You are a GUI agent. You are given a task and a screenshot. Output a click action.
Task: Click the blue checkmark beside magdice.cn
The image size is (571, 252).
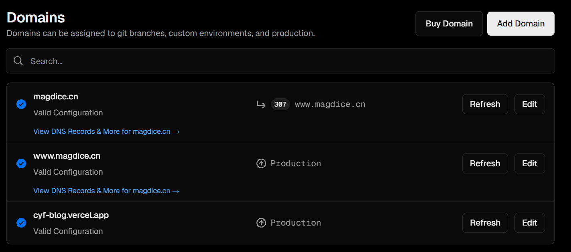(x=21, y=105)
